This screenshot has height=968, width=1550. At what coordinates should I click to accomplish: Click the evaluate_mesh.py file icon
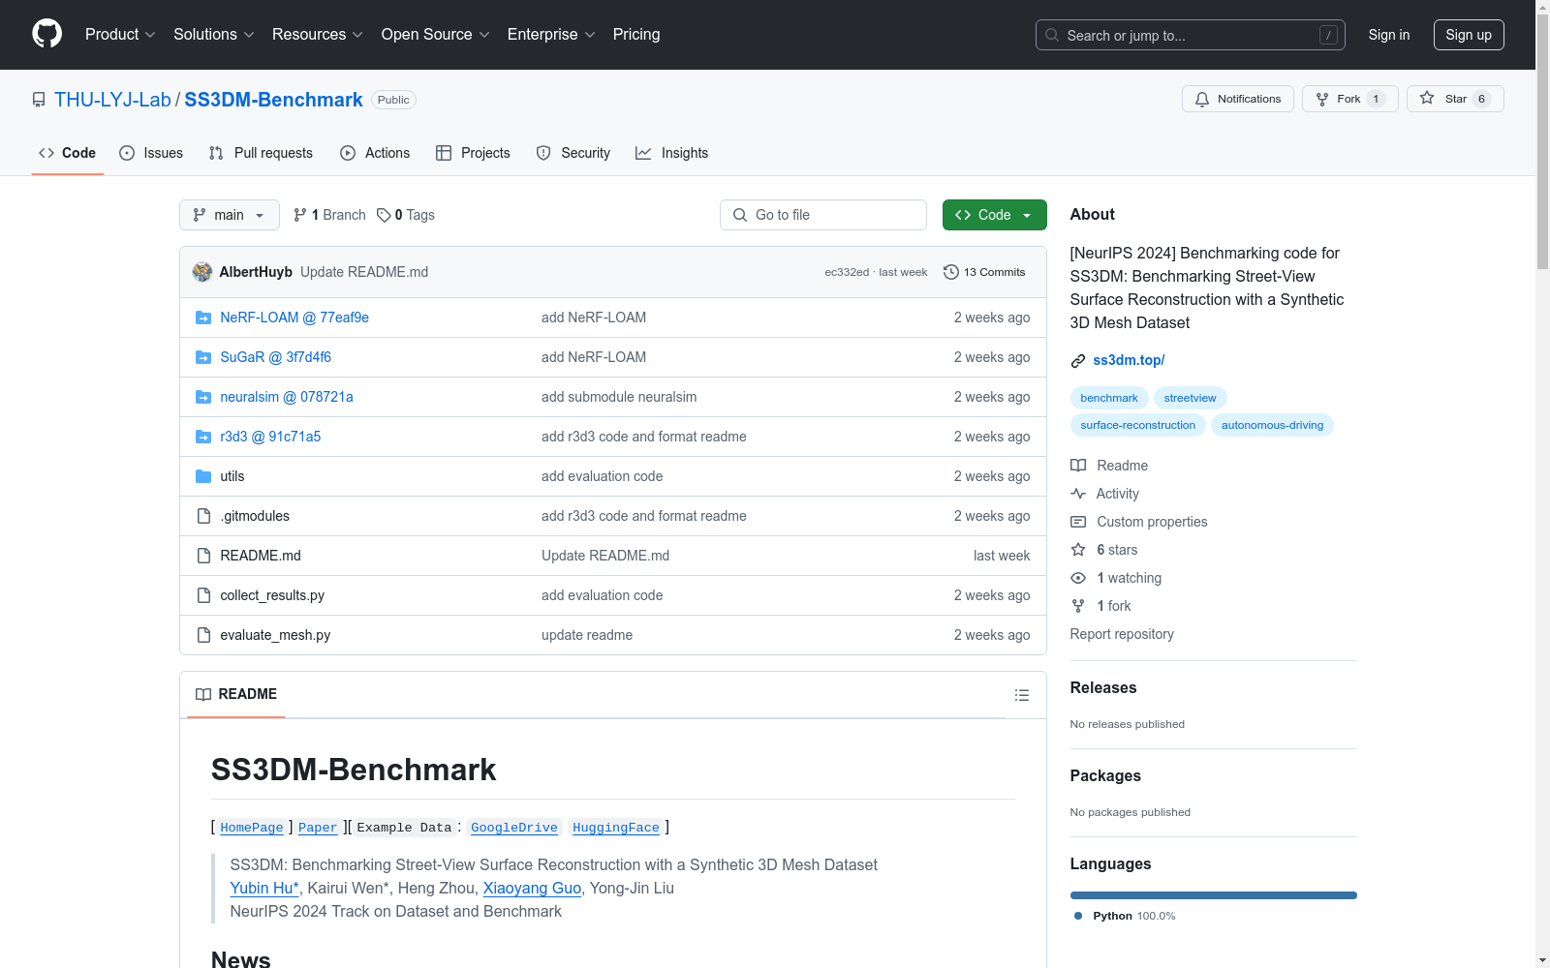click(x=203, y=635)
